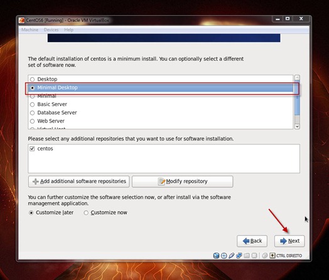Open the Help menu
329x280 pixels.
click(69, 30)
